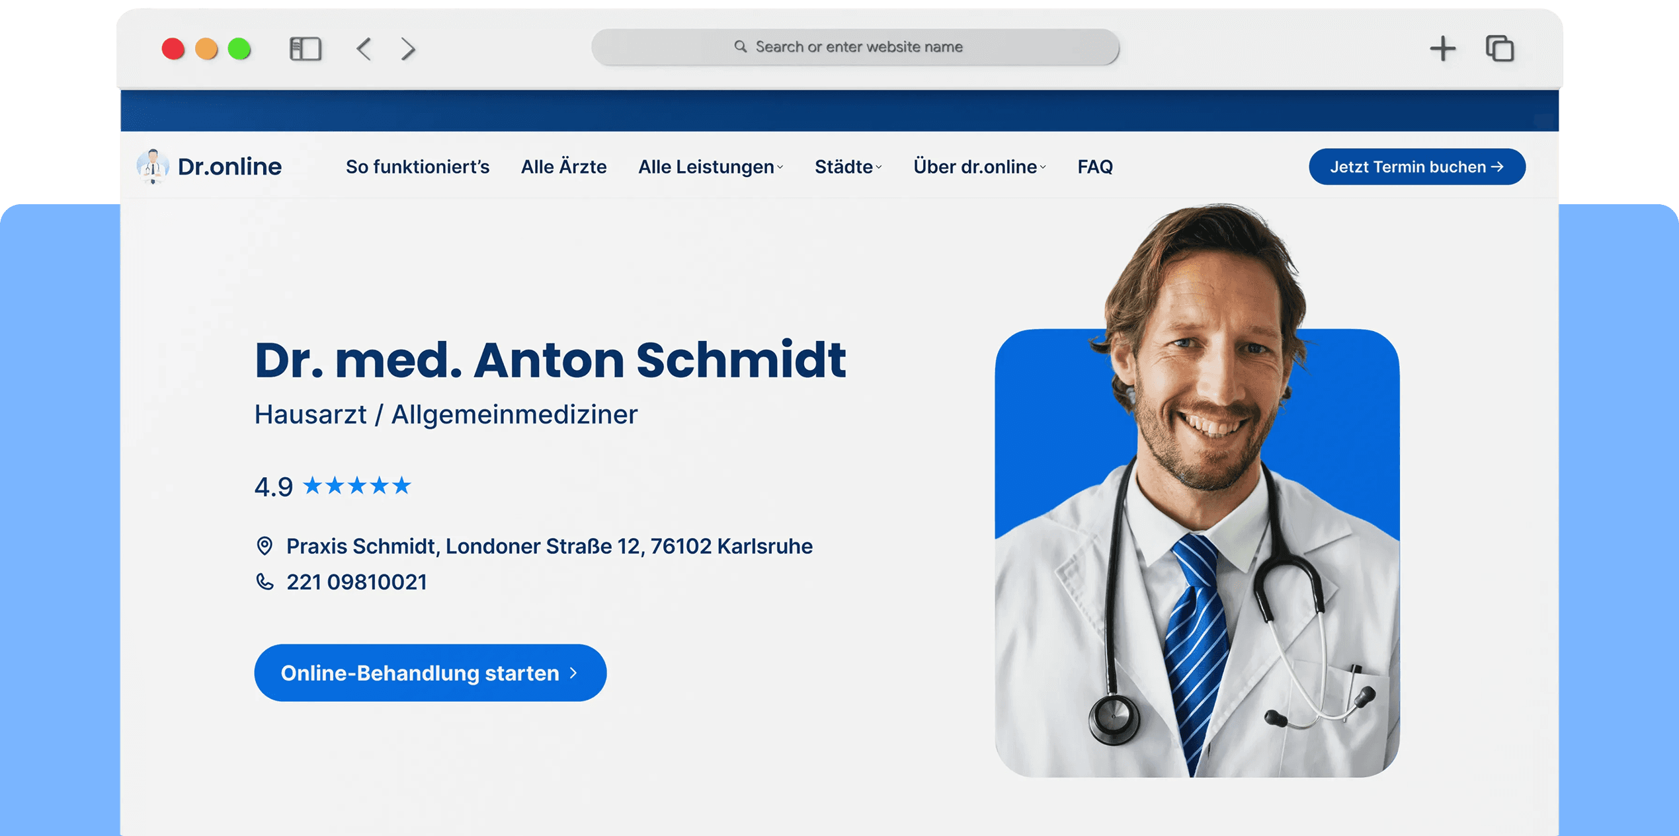Start Online-Behandlung starten button

coord(430,673)
